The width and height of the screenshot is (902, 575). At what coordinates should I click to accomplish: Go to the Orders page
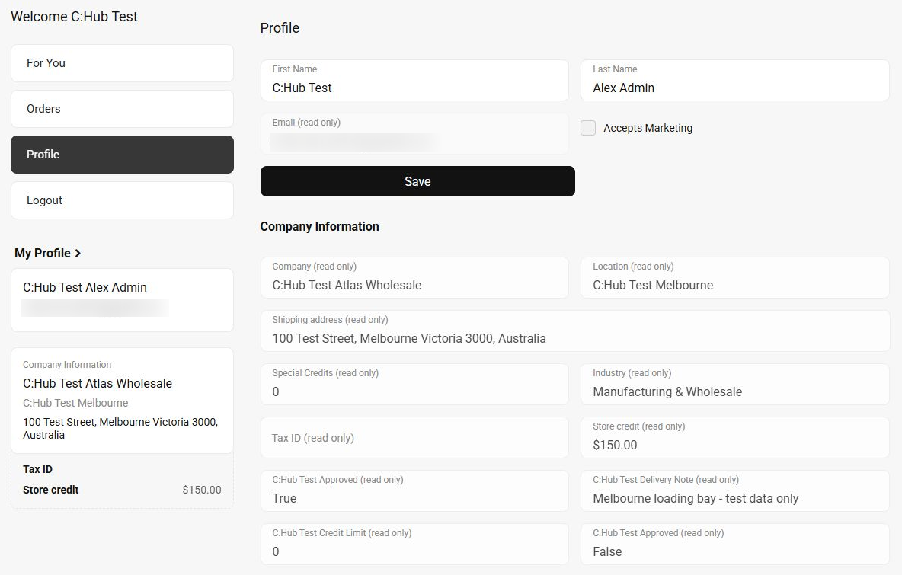(x=122, y=109)
